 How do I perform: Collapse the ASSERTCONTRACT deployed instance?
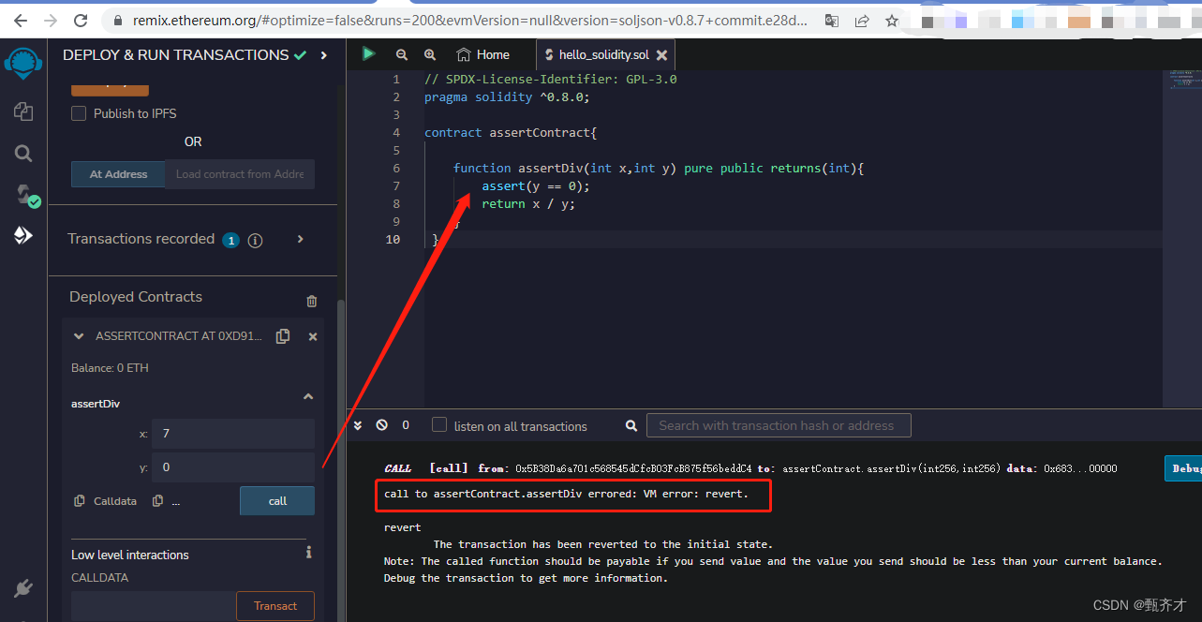tap(79, 336)
